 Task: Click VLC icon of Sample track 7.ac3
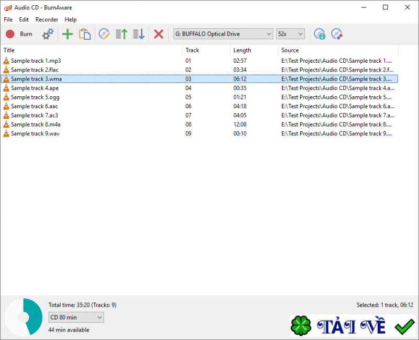[6, 115]
